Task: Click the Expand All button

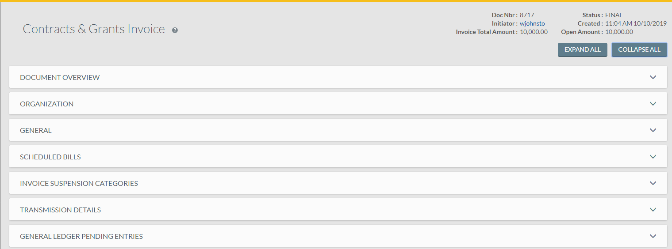Action: pos(582,50)
